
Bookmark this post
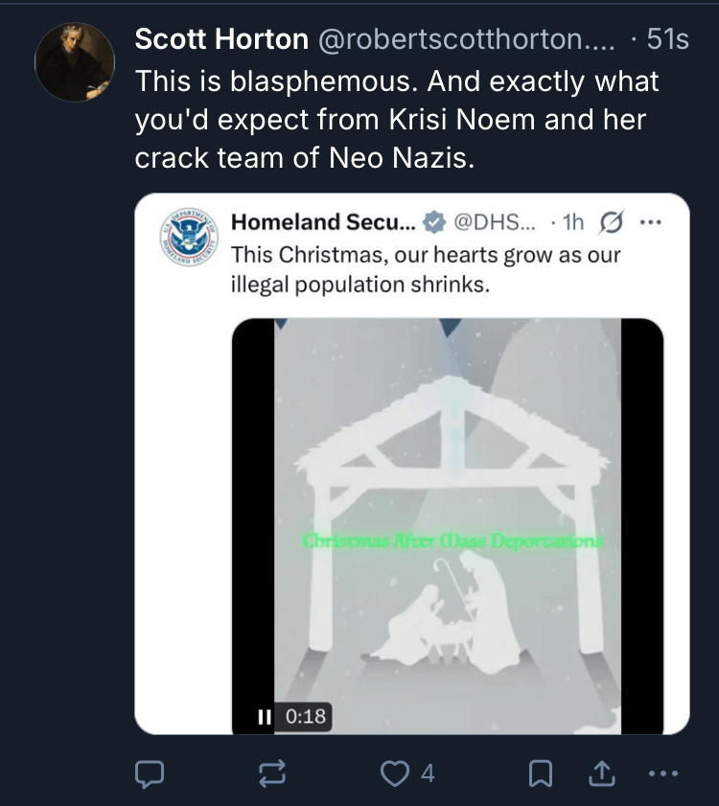541,772
